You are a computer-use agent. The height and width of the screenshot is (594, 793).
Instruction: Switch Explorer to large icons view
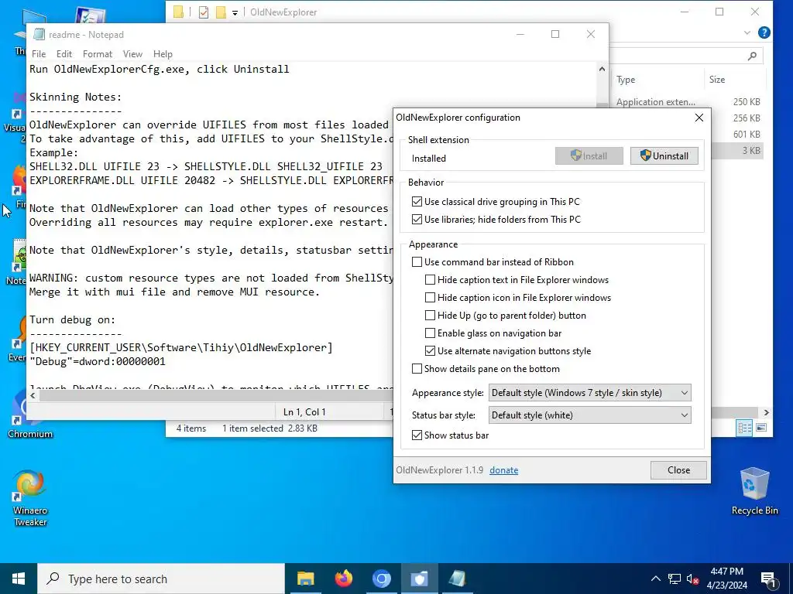761,428
